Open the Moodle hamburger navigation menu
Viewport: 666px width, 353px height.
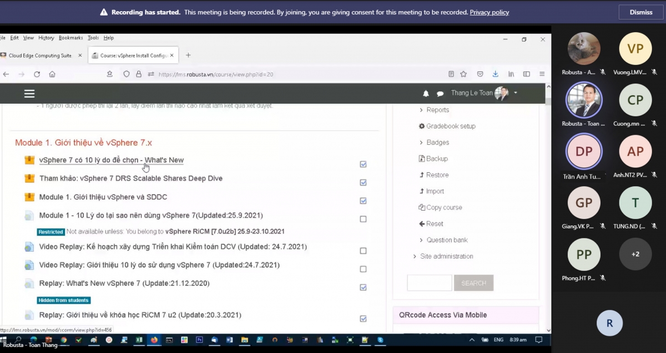pos(29,94)
